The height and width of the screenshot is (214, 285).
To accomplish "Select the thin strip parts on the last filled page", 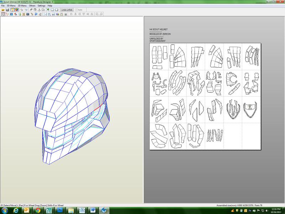I will (215, 135).
